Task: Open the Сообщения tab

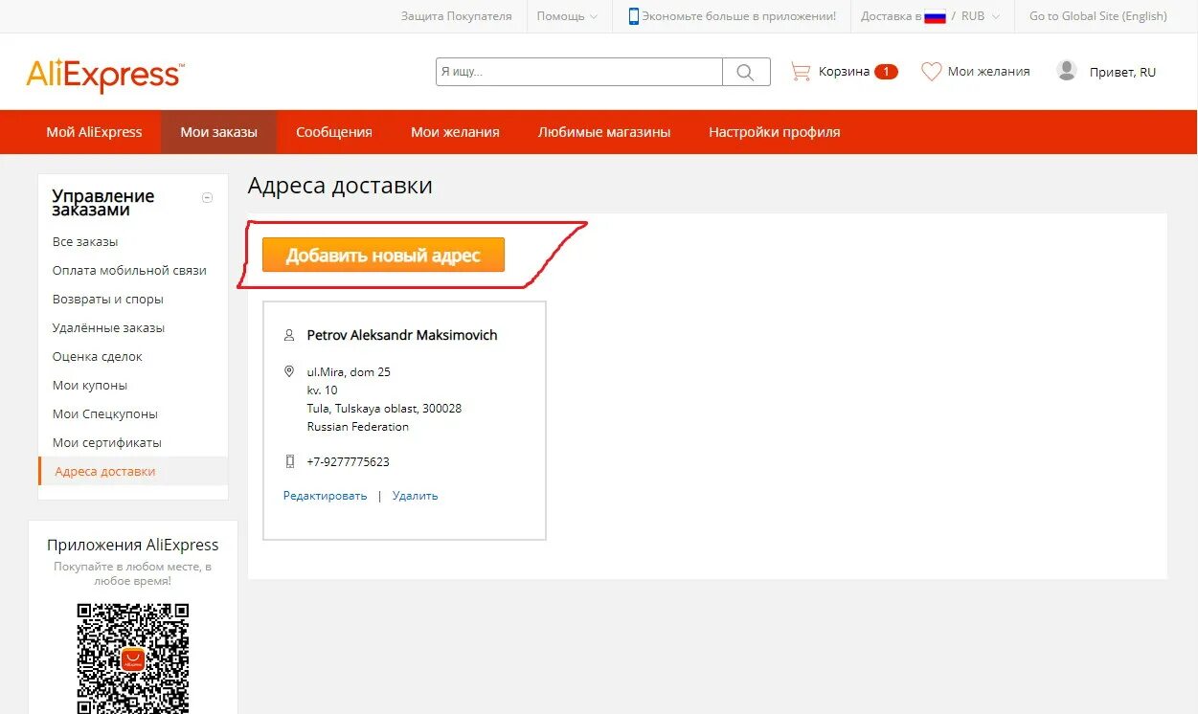Action: pyautogui.click(x=334, y=132)
